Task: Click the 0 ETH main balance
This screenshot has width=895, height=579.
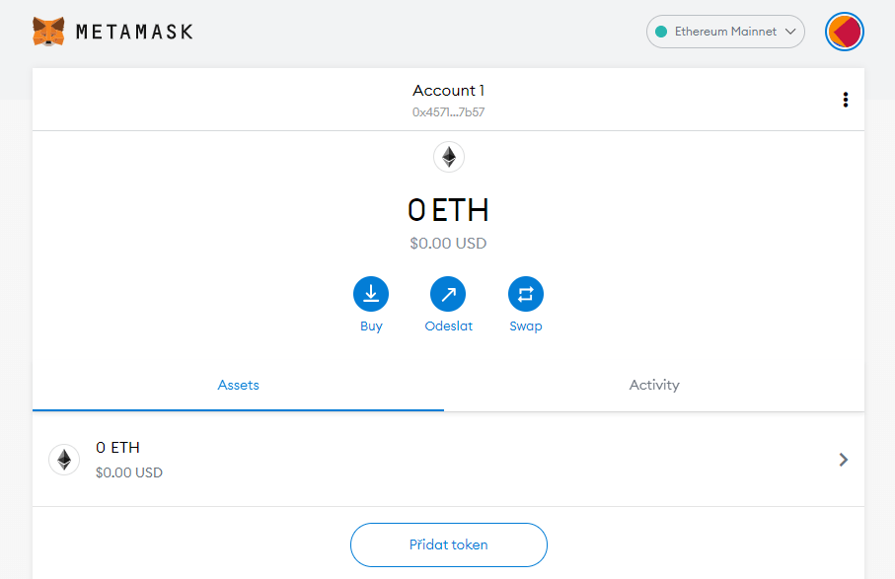Action: pos(448,210)
